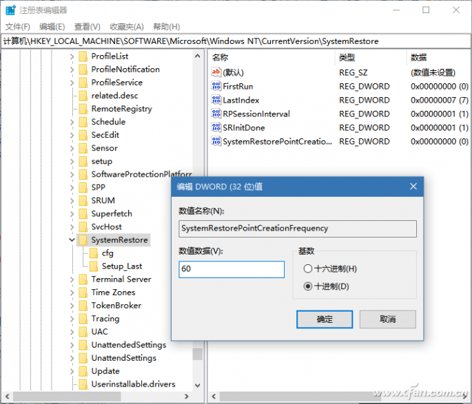
Task: Open the 收藏夹(A) menu
Action: [x=127, y=27]
